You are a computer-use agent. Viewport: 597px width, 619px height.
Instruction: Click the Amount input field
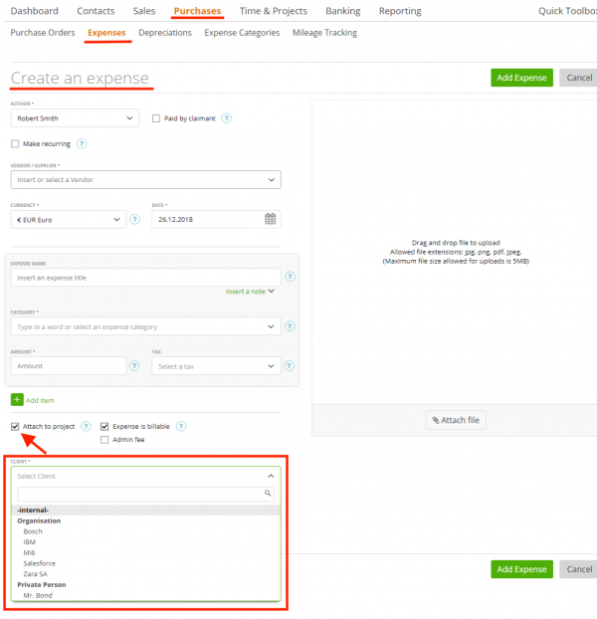tap(69, 366)
